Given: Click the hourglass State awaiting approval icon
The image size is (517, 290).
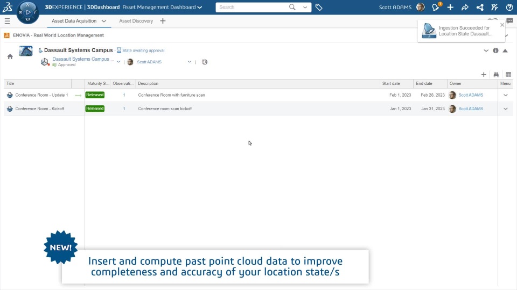Looking at the screenshot, I should pos(119,50).
